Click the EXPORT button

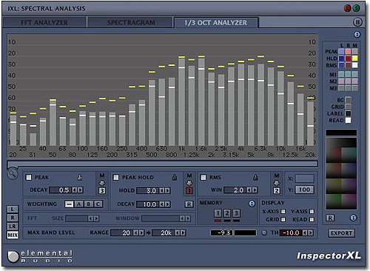tap(342, 233)
